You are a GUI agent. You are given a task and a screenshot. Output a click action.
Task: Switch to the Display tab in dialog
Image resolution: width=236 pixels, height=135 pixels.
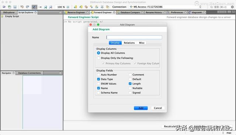[x=115, y=43]
